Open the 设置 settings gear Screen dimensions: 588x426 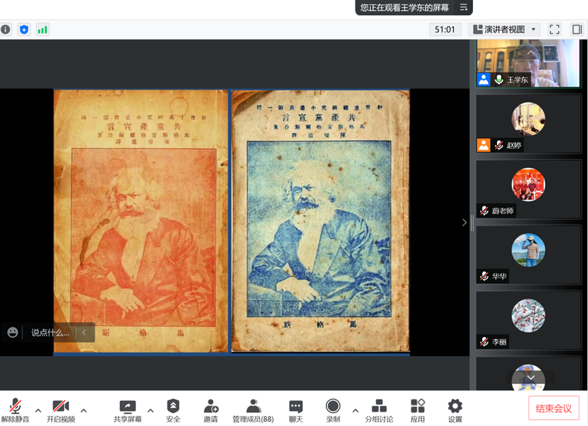tap(455, 410)
